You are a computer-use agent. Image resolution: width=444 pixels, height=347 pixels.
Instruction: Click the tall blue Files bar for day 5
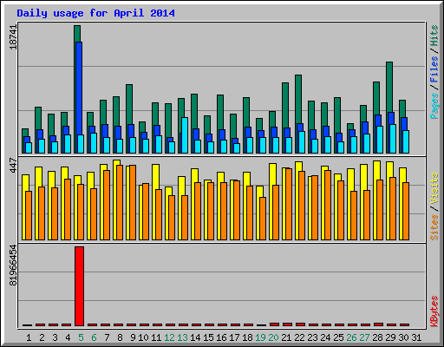[79, 97]
